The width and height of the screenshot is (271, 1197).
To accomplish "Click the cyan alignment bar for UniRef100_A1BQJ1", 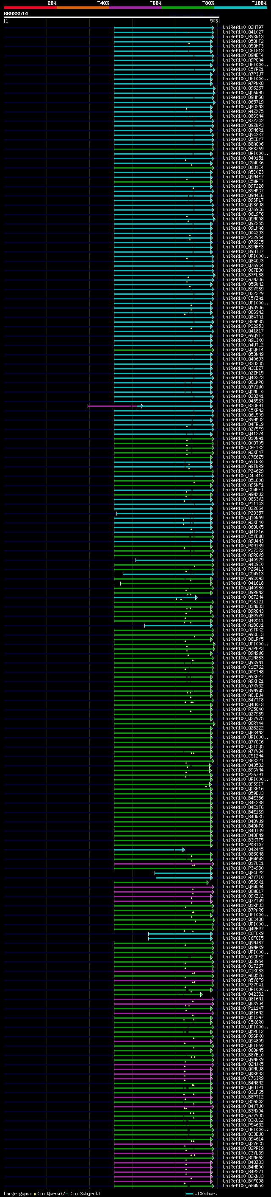I will tap(178, 625).
